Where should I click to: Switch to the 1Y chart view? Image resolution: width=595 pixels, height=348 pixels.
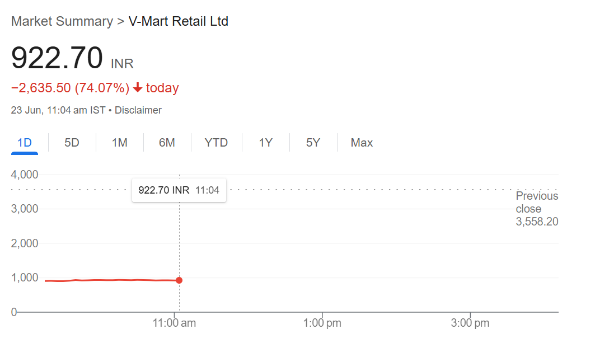[266, 143]
